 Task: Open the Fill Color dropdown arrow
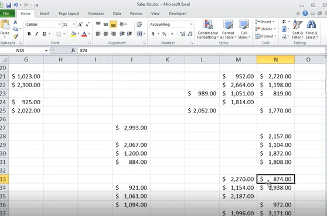pyautogui.click(x=78, y=34)
